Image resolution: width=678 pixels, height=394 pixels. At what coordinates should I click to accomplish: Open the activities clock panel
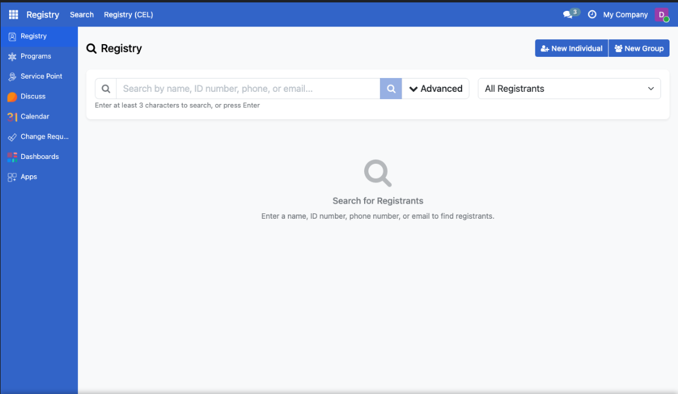tap(592, 14)
